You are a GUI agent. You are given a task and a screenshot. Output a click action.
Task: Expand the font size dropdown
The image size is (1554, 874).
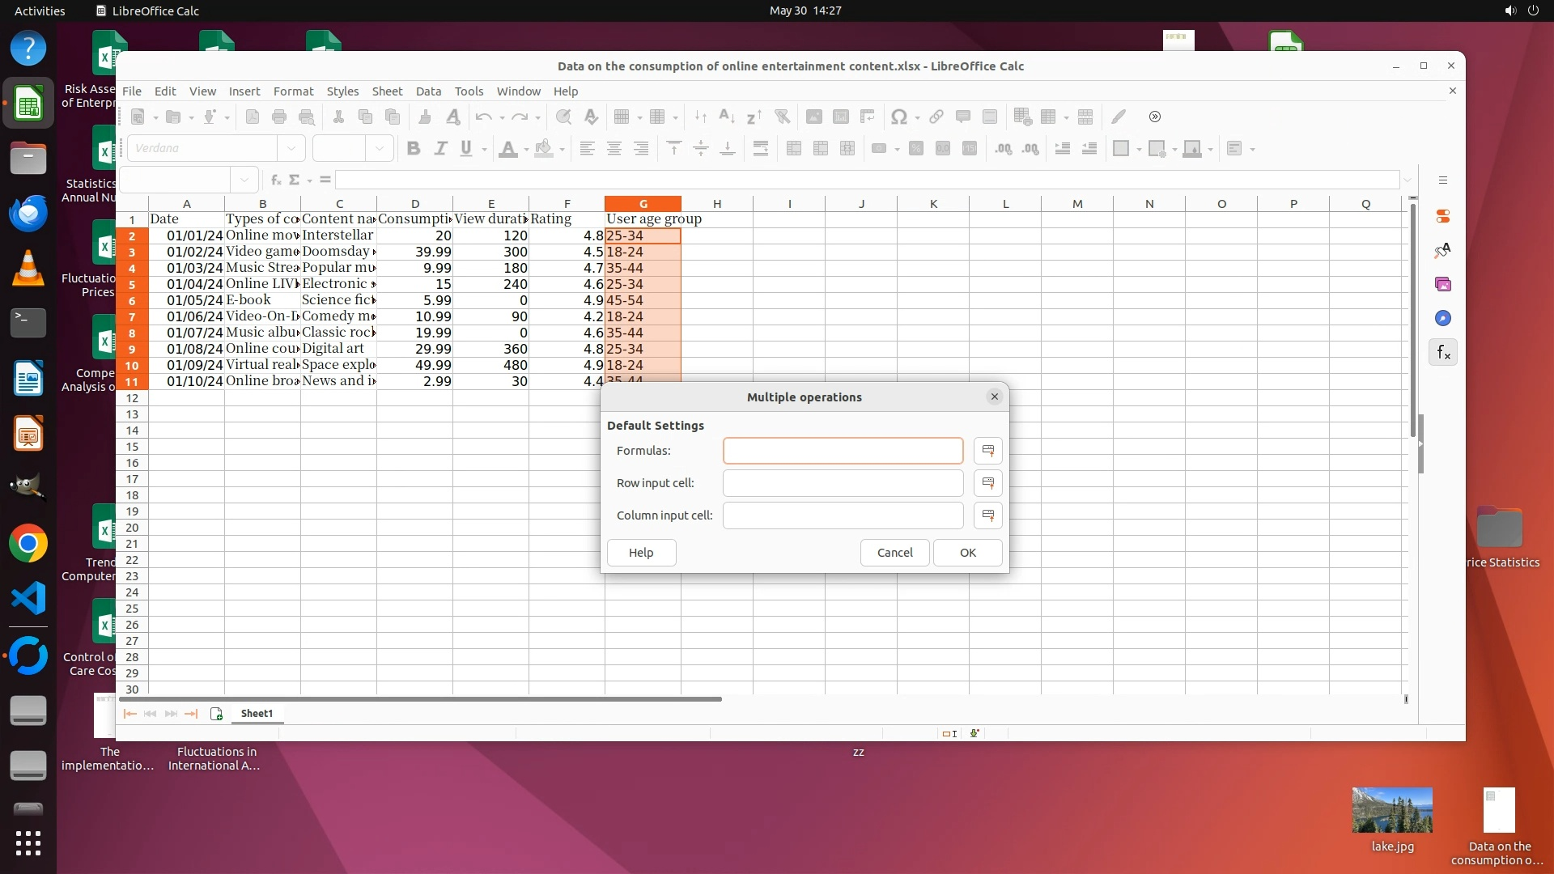(379, 149)
